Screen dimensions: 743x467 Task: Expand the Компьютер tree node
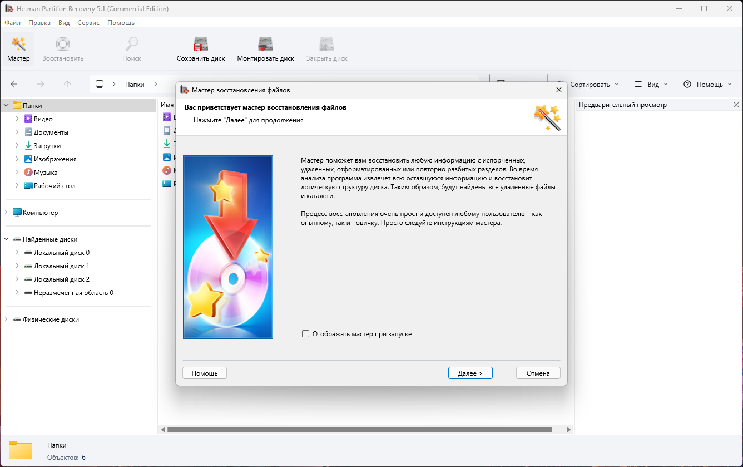coord(6,212)
